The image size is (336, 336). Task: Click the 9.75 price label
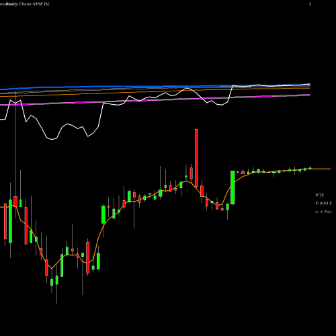319,195
